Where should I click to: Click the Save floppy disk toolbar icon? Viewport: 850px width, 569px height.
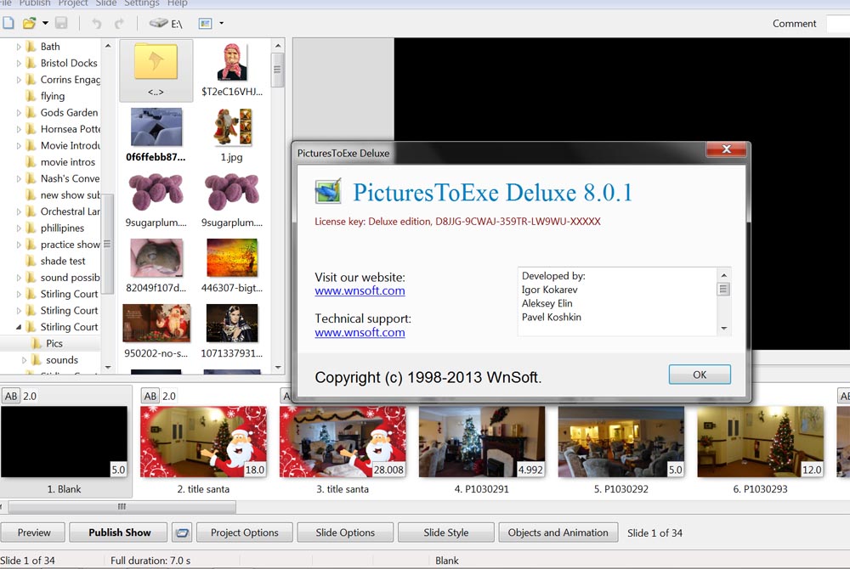click(x=61, y=23)
